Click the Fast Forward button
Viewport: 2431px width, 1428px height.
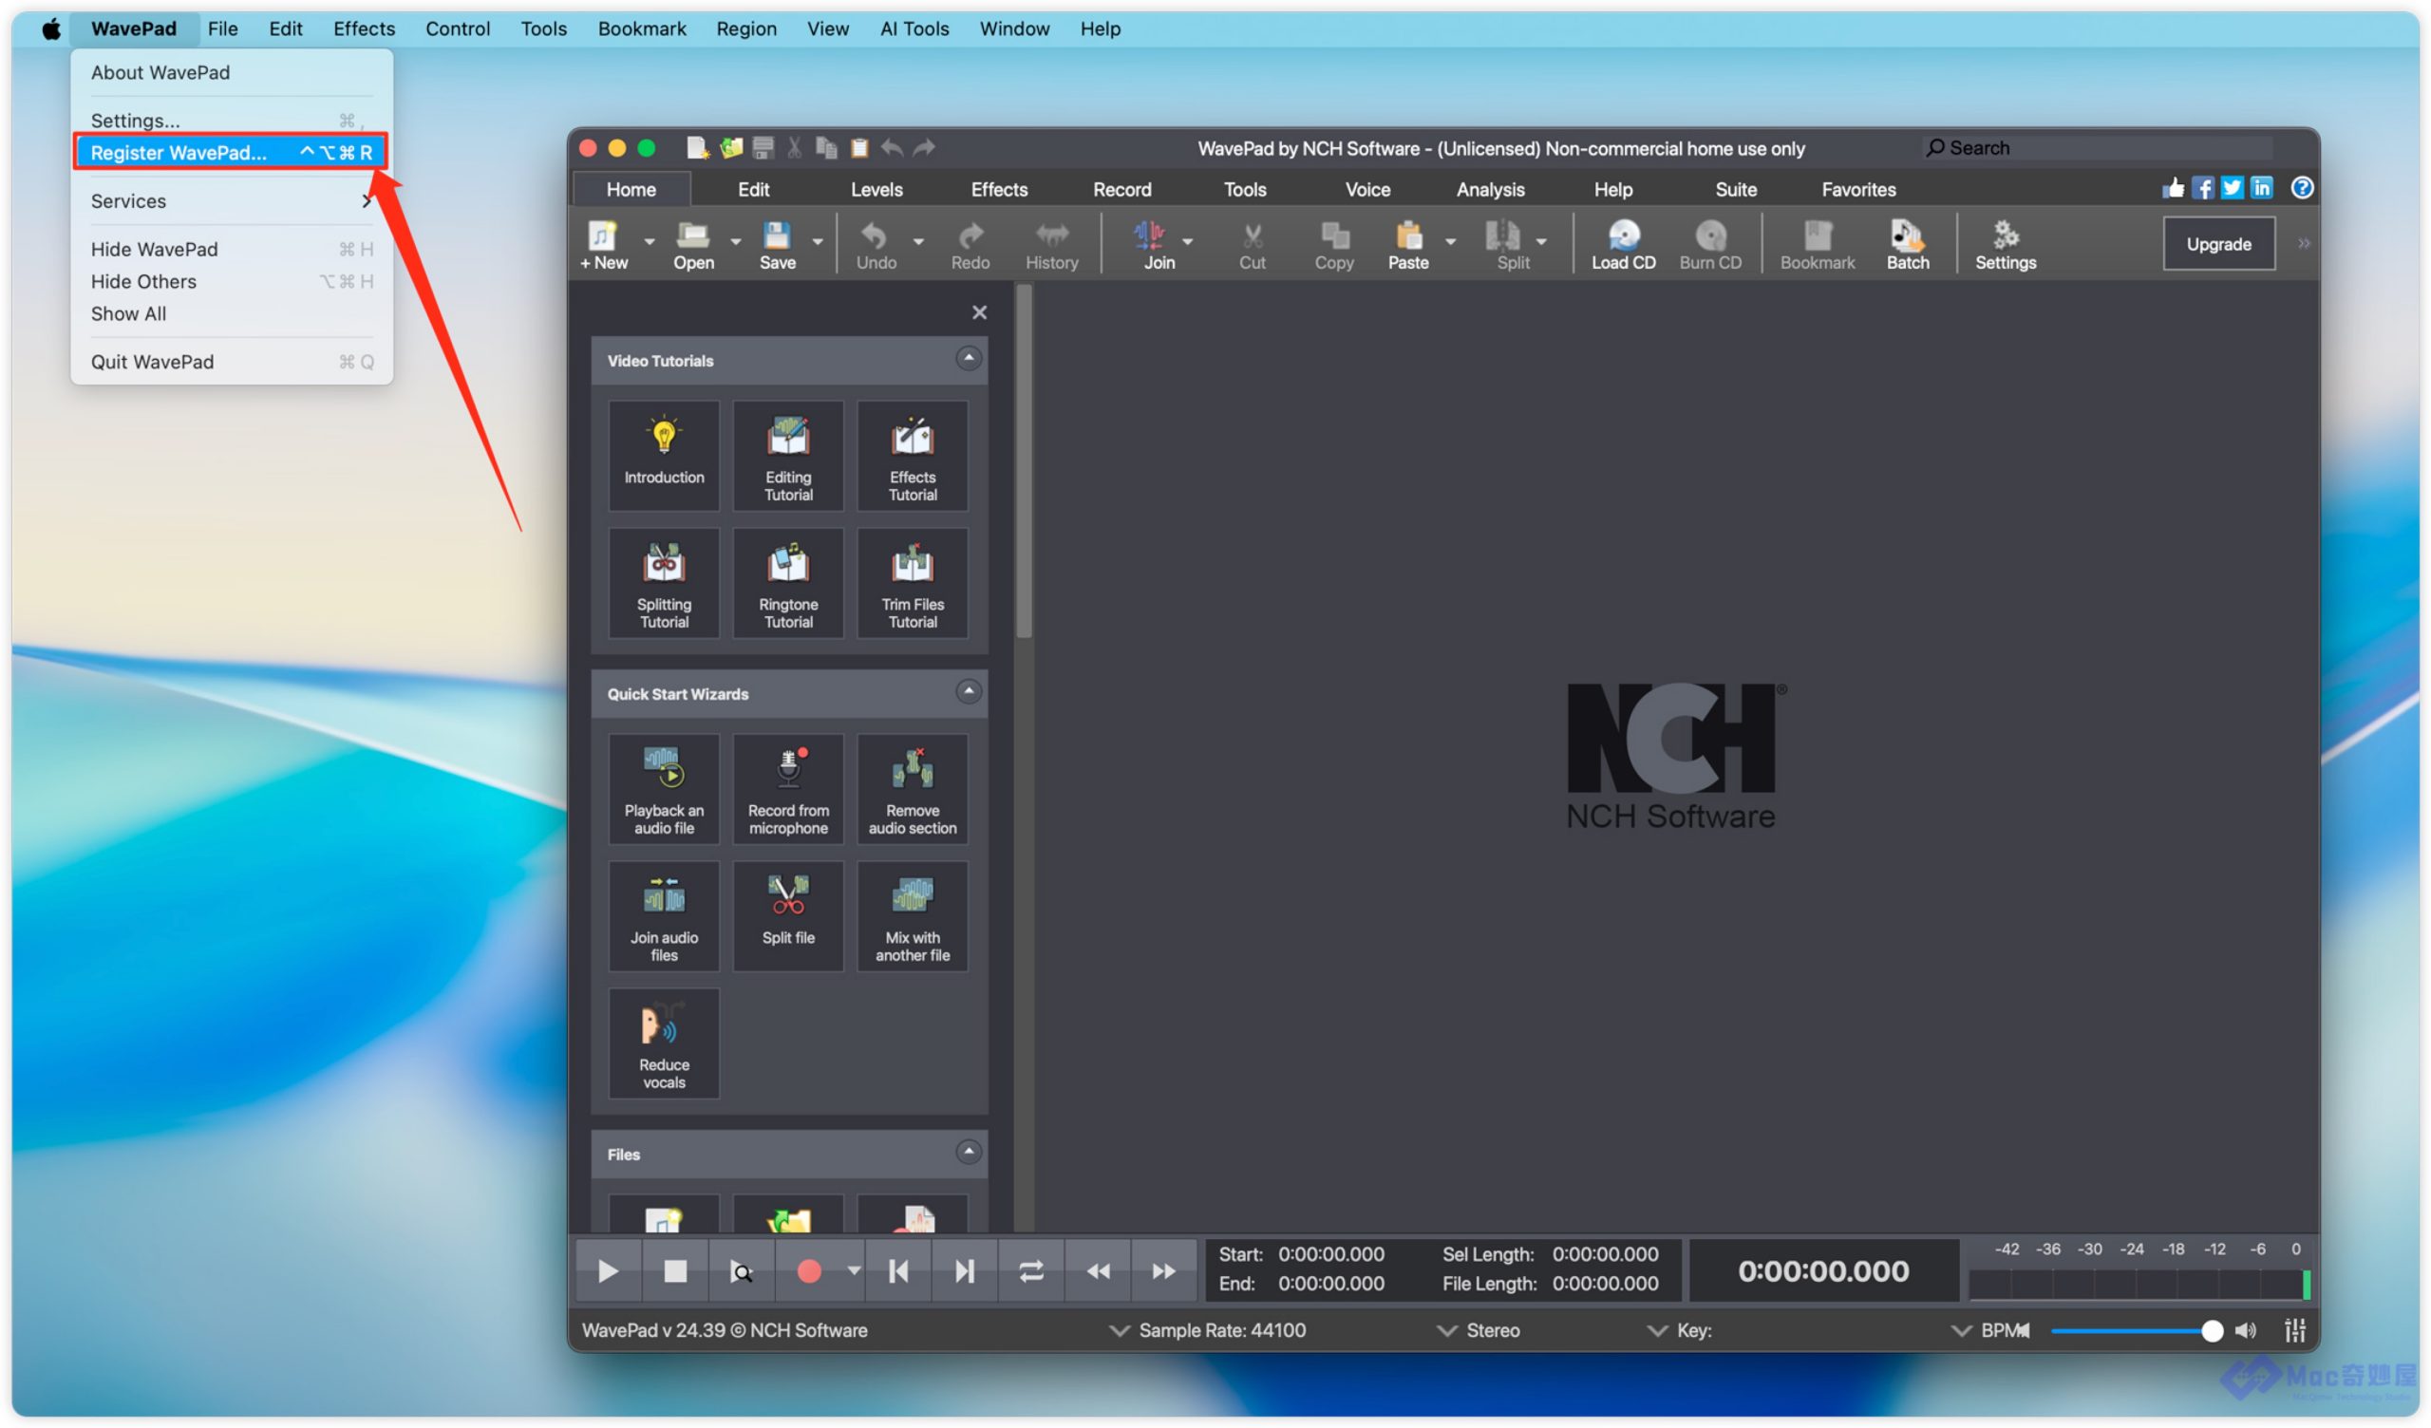click(1163, 1271)
